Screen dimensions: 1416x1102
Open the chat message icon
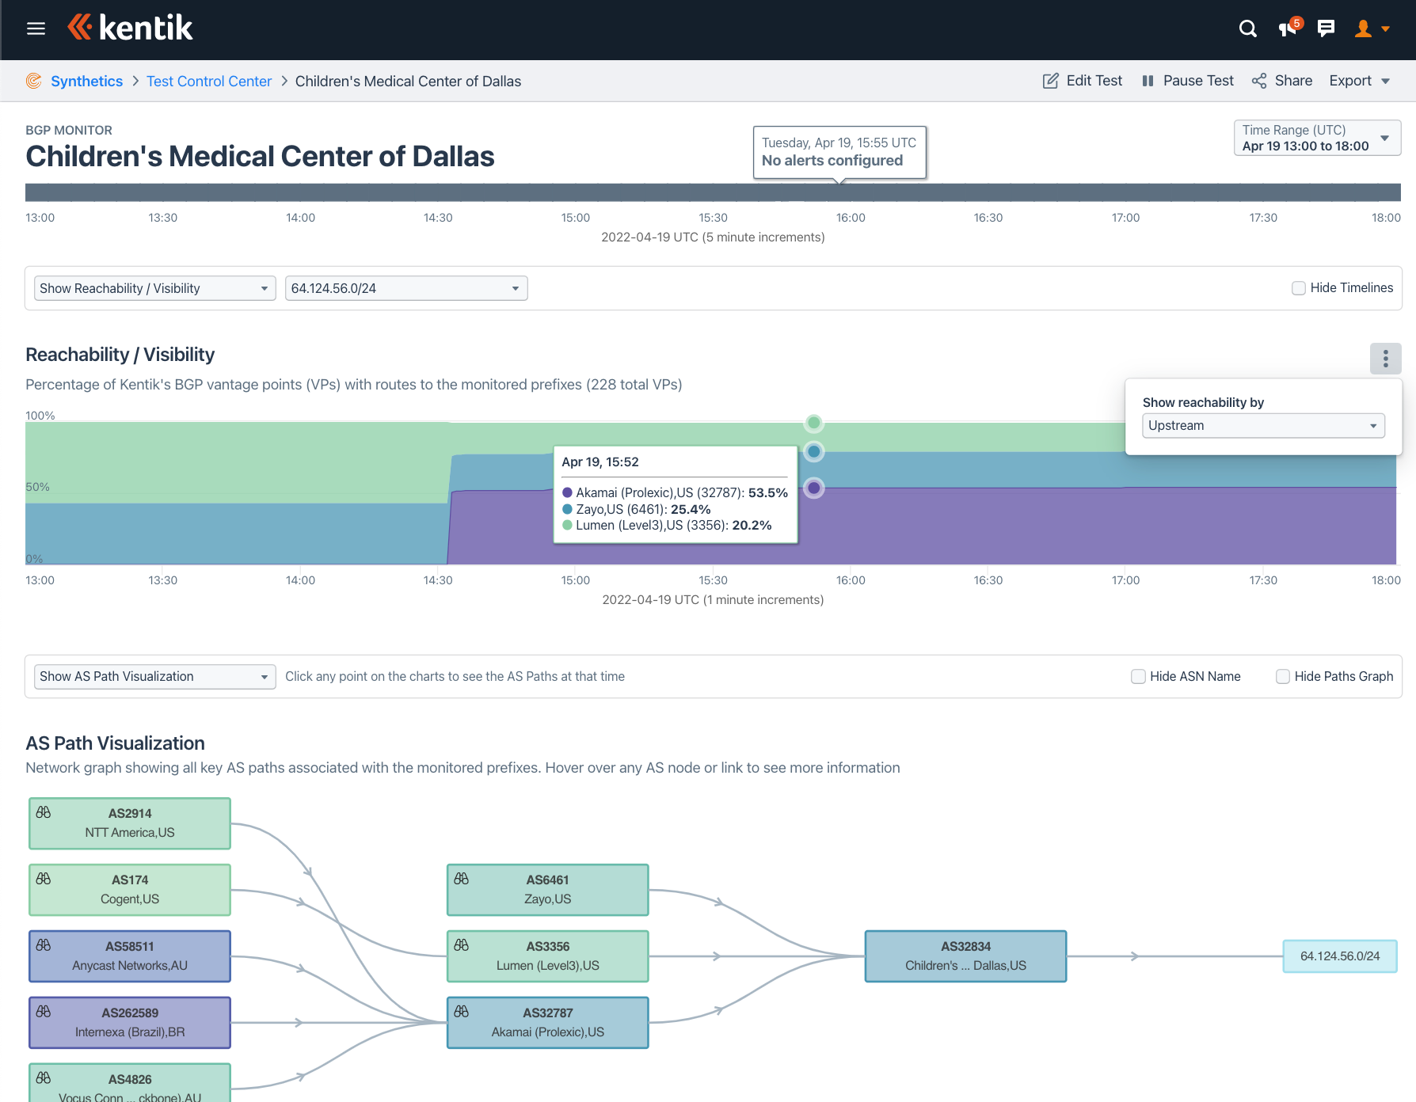click(1326, 29)
